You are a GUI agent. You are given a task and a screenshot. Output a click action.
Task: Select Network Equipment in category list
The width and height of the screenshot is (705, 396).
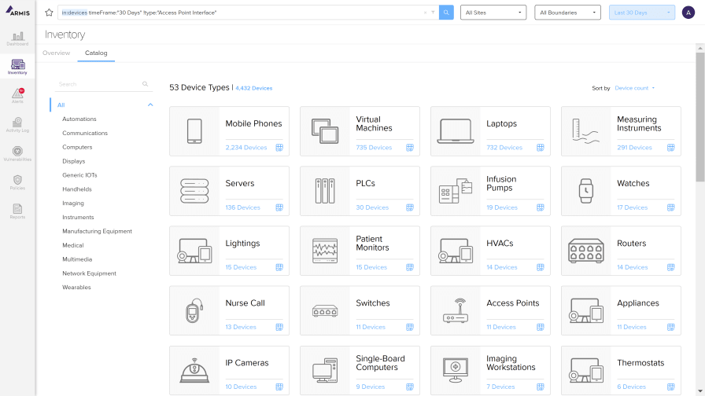(x=89, y=273)
